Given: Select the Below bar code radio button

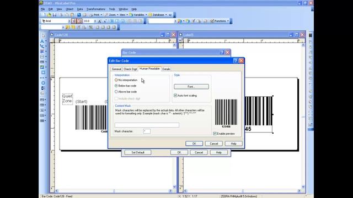Looking at the screenshot, I should (116, 86).
